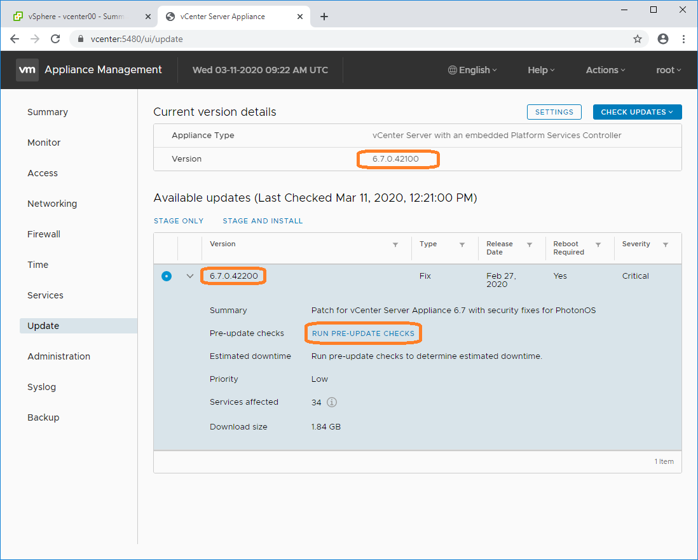View site security lock icon

81,39
